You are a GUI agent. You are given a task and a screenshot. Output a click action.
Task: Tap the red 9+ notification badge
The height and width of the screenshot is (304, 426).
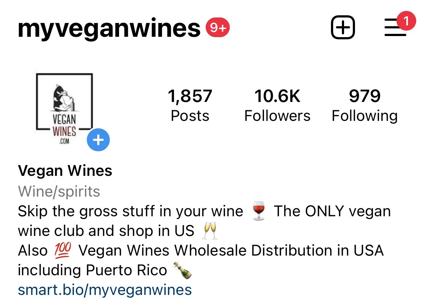click(x=218, y=27)
